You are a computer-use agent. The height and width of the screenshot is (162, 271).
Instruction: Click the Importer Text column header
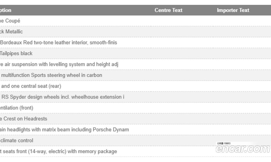point(233,10)
